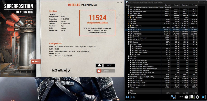Click the circle icon beside Framerate

pos(129,93)
